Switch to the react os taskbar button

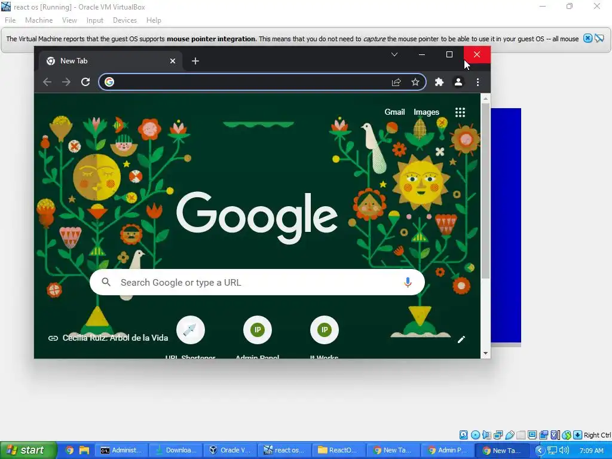click(x=285, y=450)
